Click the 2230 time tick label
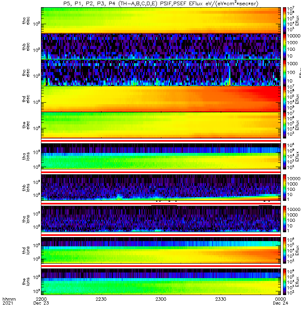Viewport: 301px width, 322px height. 101,299
